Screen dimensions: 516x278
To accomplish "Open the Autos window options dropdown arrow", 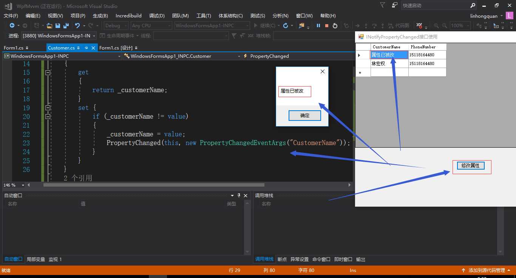I will pos(232,195).
